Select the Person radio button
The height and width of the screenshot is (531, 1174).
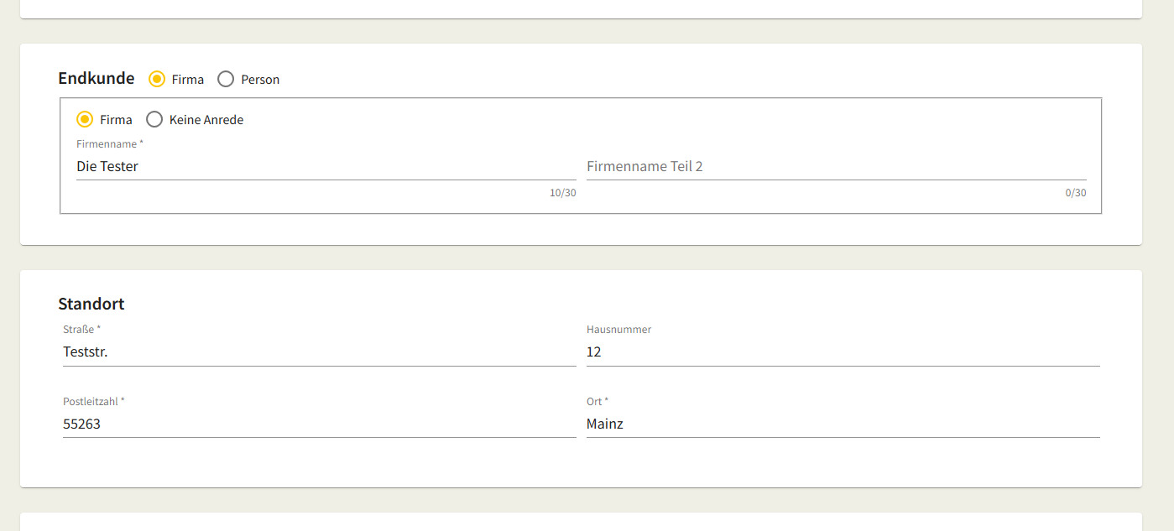226,80
